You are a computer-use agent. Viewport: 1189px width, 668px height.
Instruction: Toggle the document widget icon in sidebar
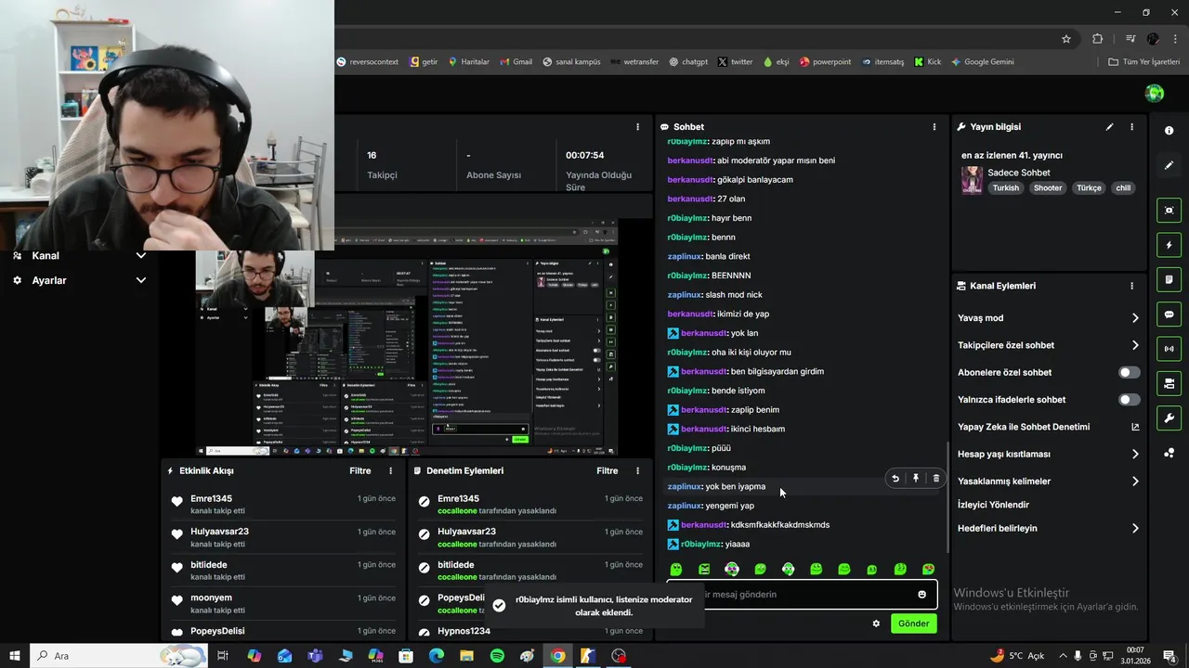pyautogui.click(x=1169, y=279)
